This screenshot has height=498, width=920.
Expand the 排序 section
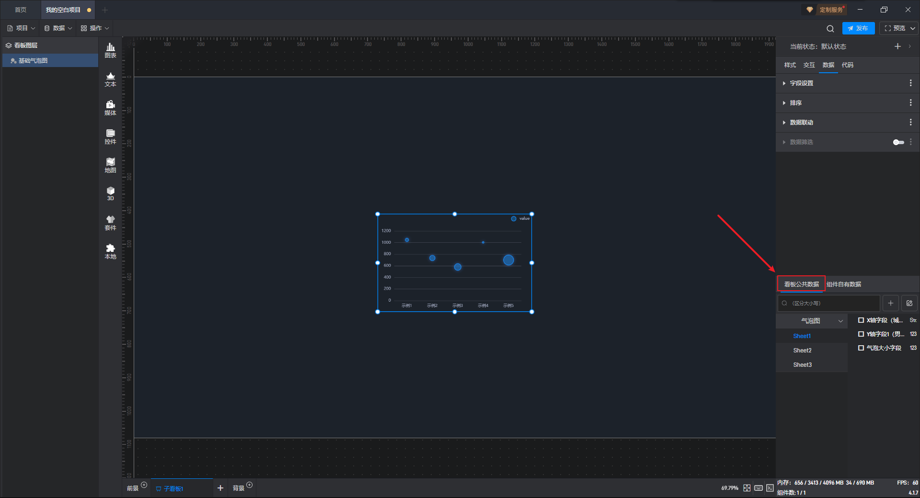click(784, 103)
